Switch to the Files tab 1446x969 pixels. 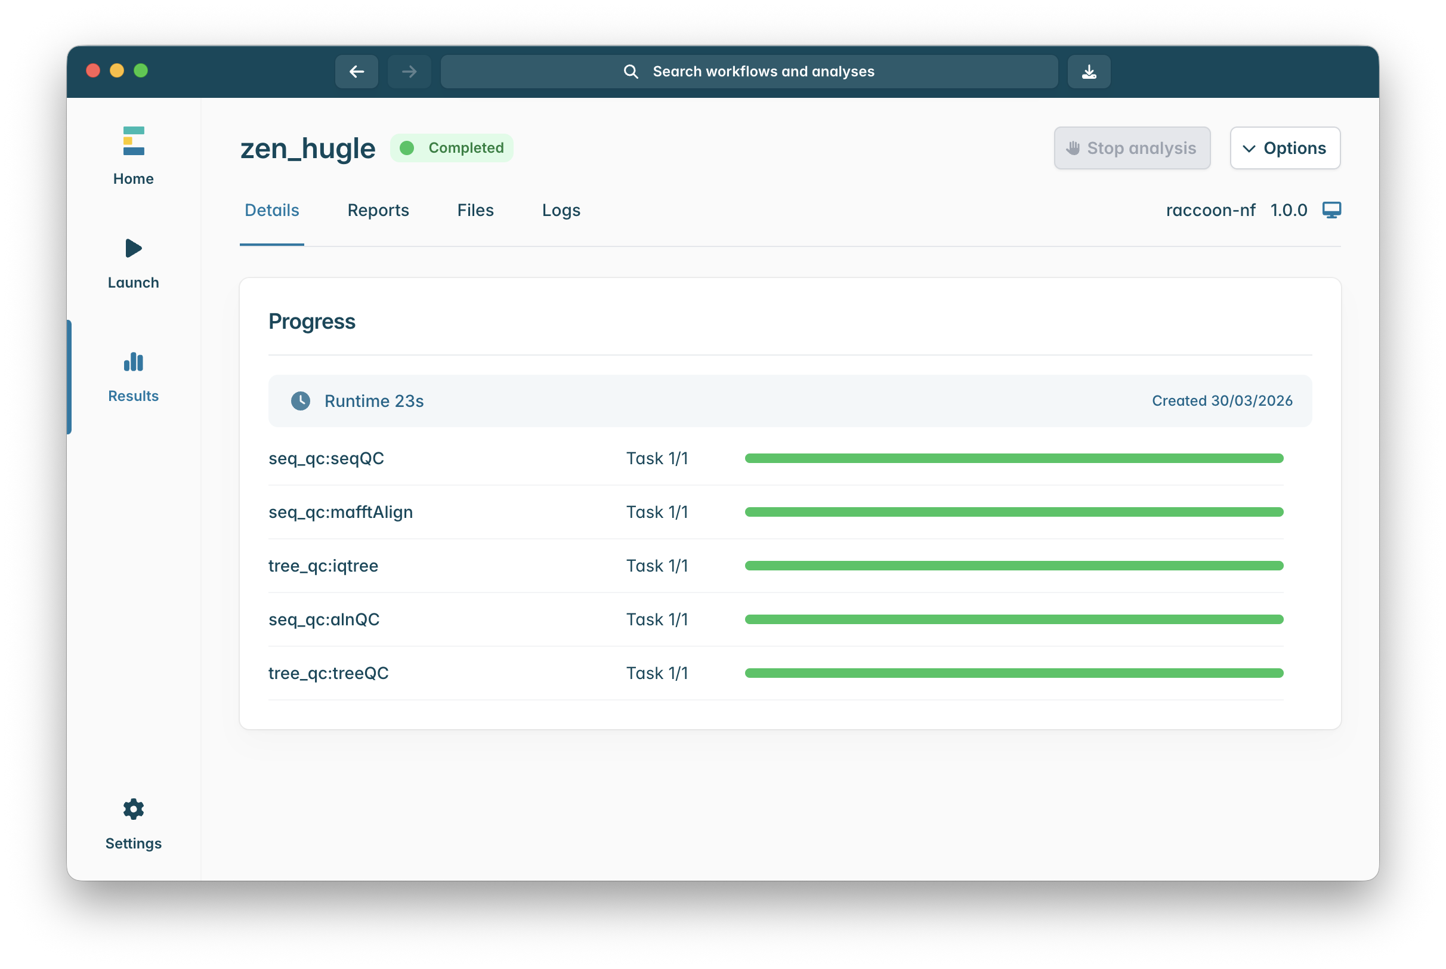[475, 210]
